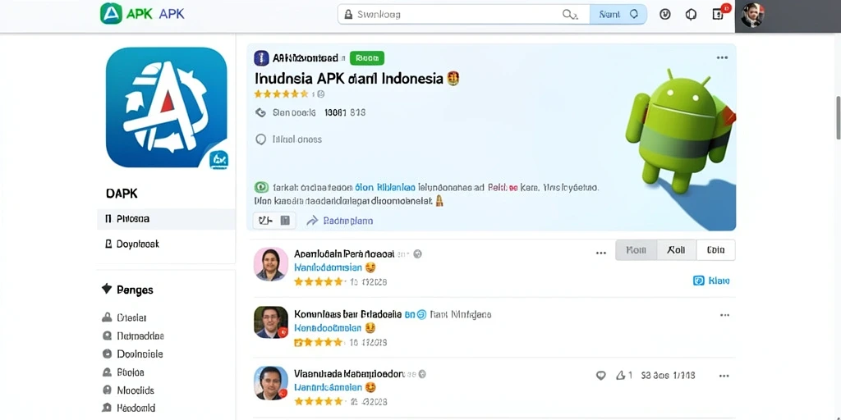Open the Mooslids sidebar entry

[x=128, y=390]
